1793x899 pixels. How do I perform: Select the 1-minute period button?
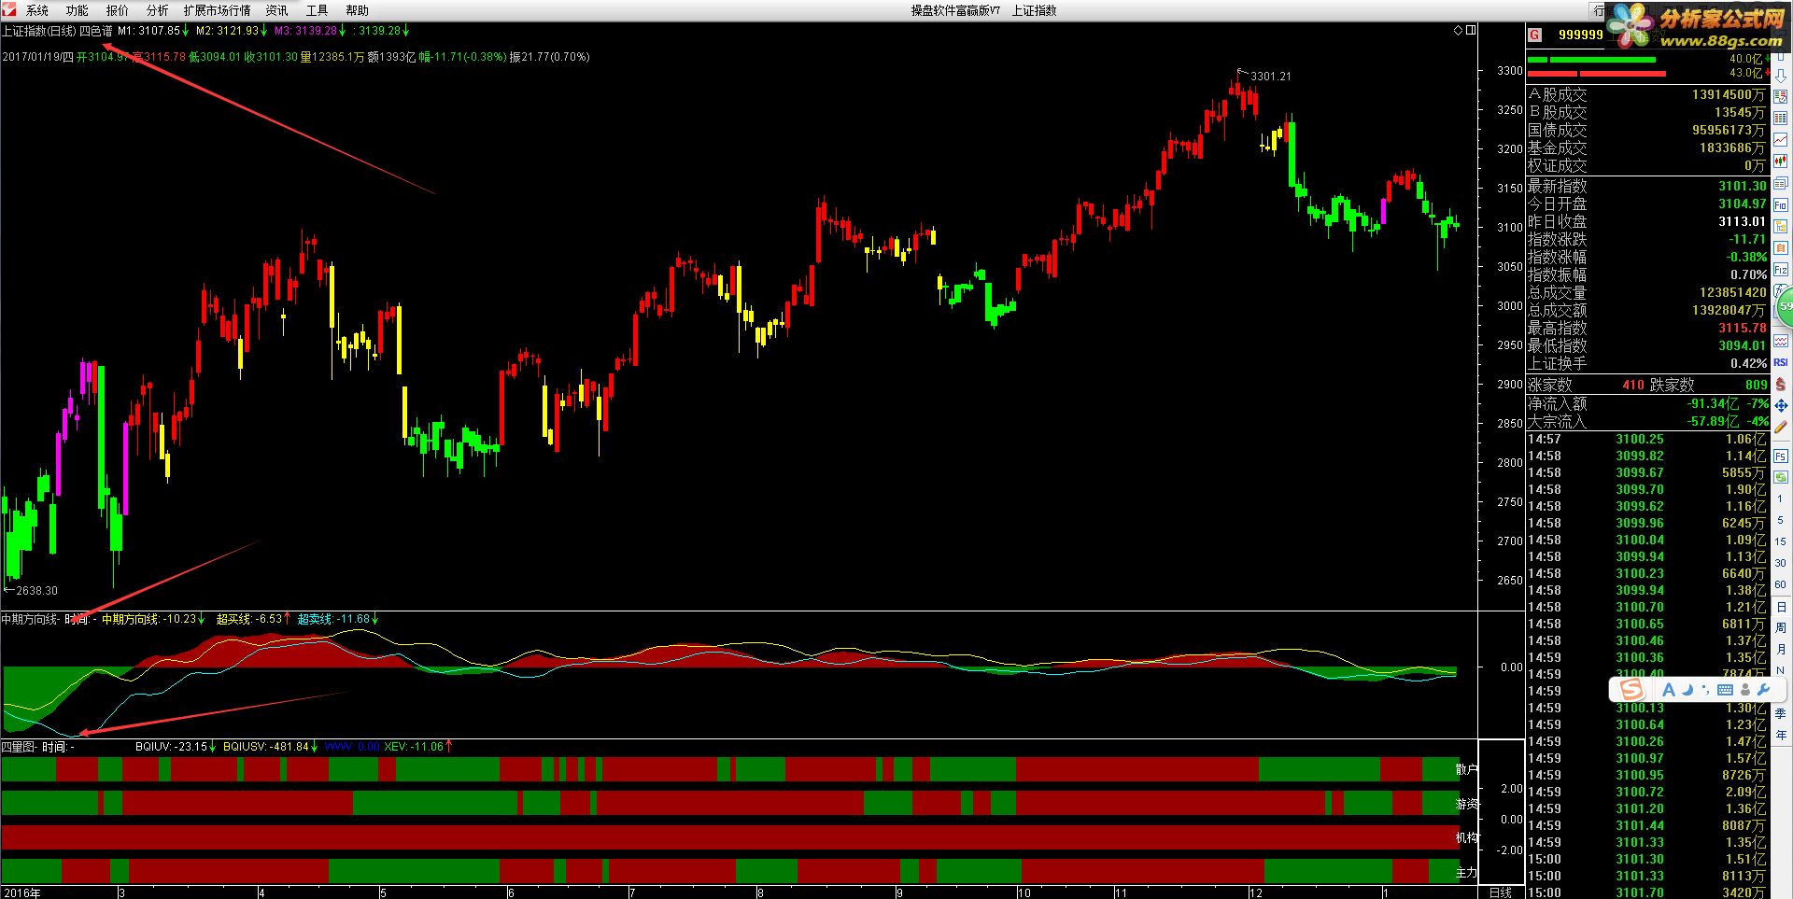coord(1781,499)
